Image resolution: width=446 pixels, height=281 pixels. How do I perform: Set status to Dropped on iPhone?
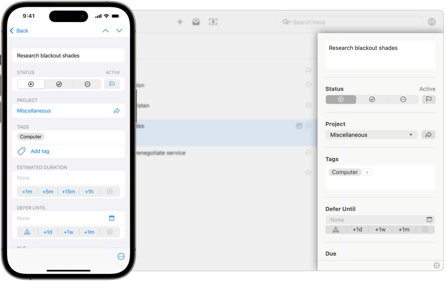click(87, 84)
